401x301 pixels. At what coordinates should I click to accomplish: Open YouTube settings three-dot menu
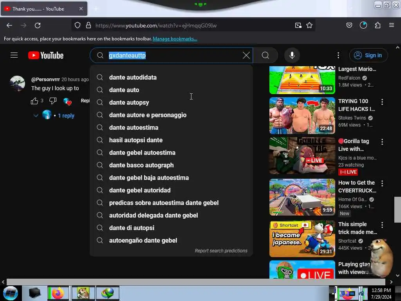point(338,55)
